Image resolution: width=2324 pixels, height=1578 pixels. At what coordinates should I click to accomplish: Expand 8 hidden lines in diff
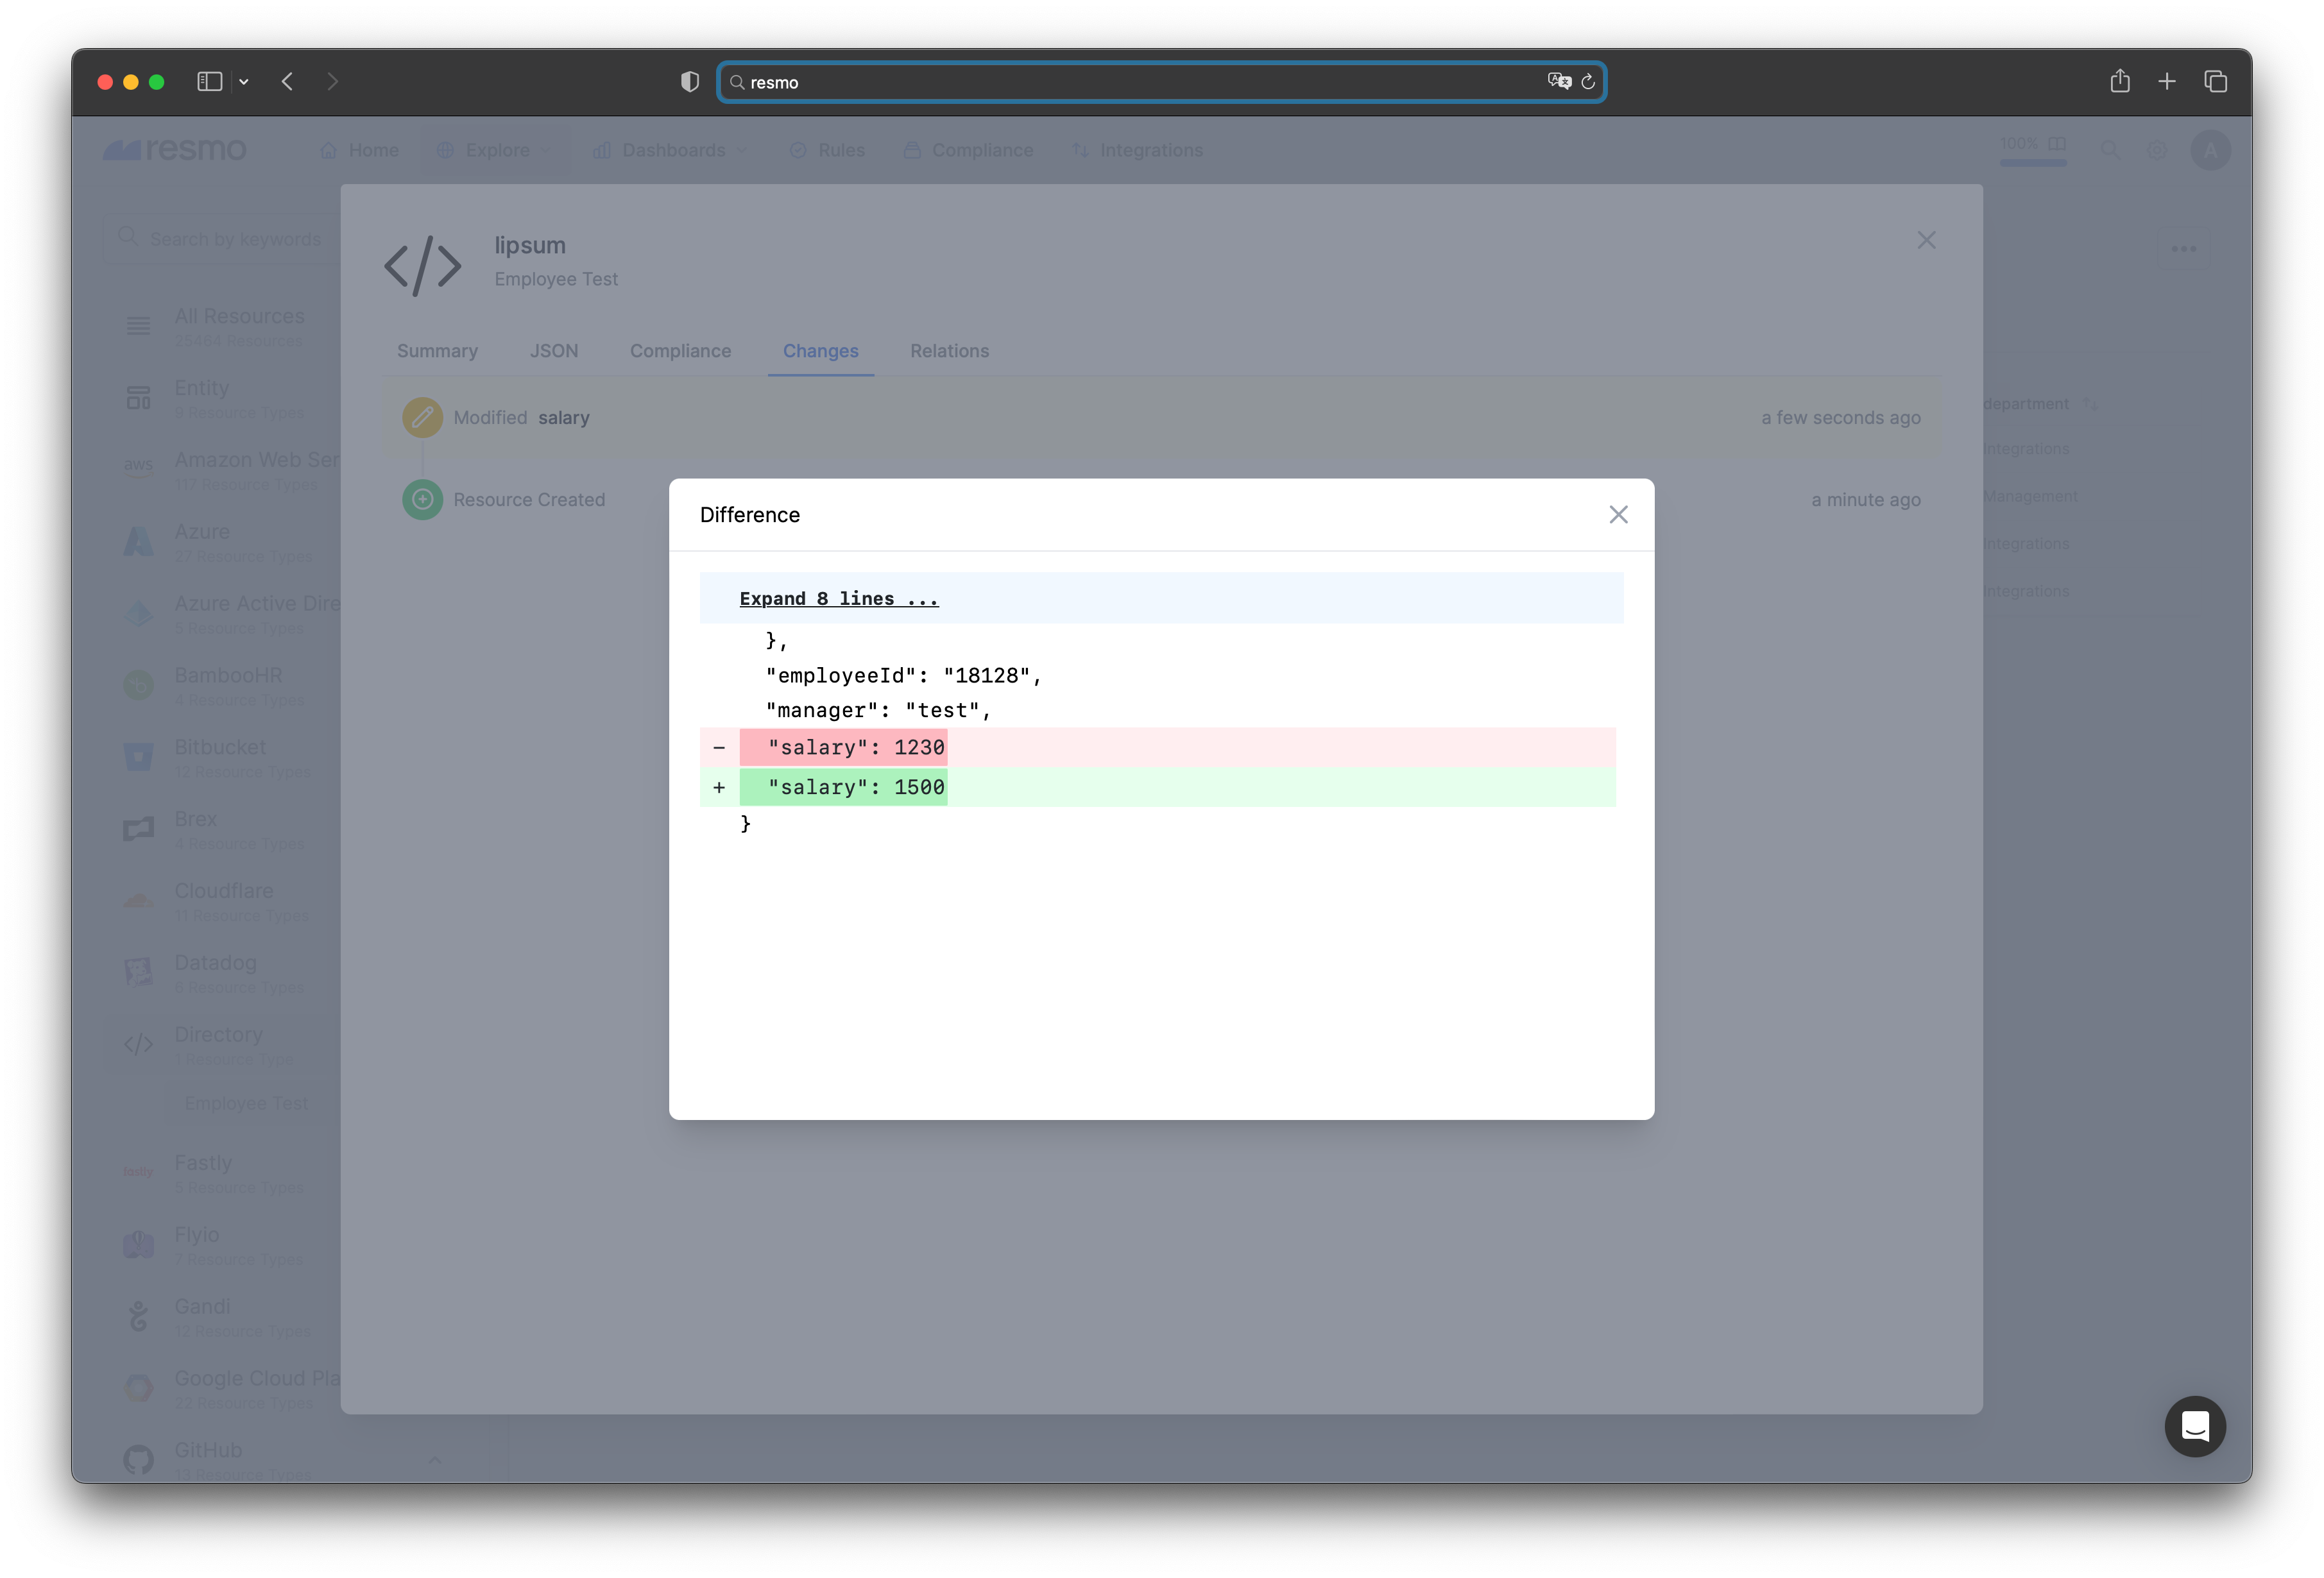coord(838,598)
